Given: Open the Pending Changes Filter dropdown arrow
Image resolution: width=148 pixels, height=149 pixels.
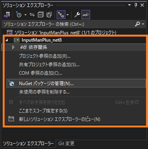Looking at the screenshot, I should click(26, 15).
